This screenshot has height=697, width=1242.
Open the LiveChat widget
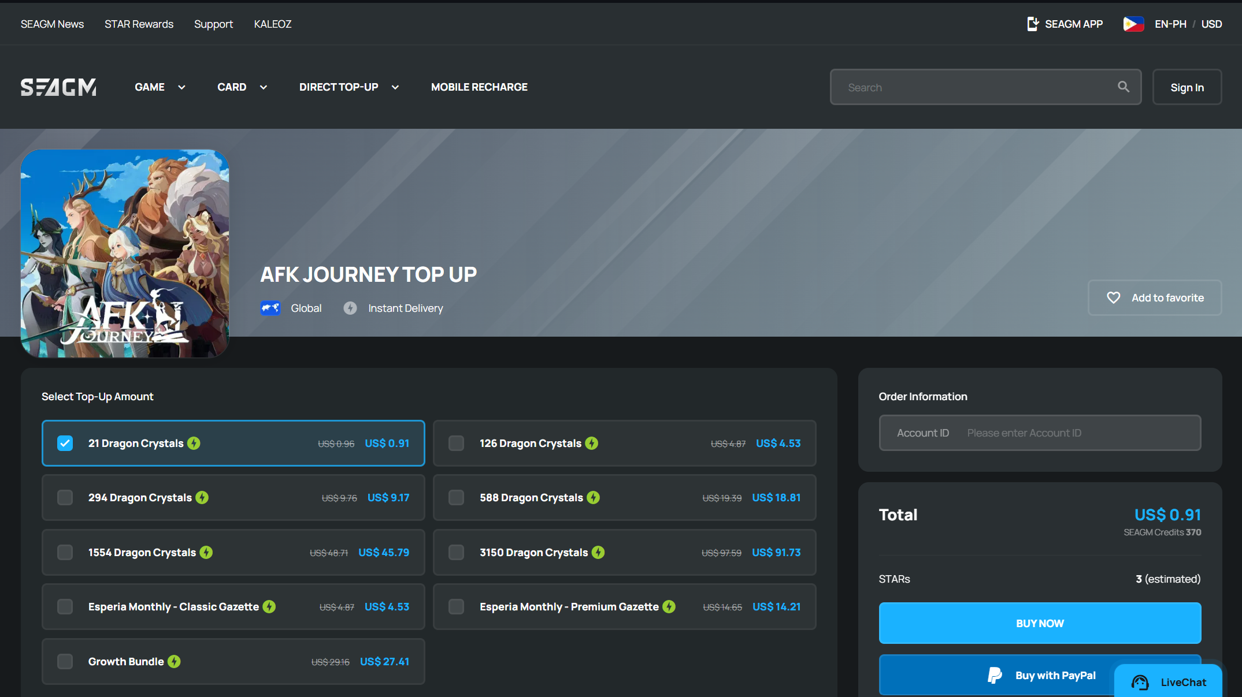point(1168,681)
